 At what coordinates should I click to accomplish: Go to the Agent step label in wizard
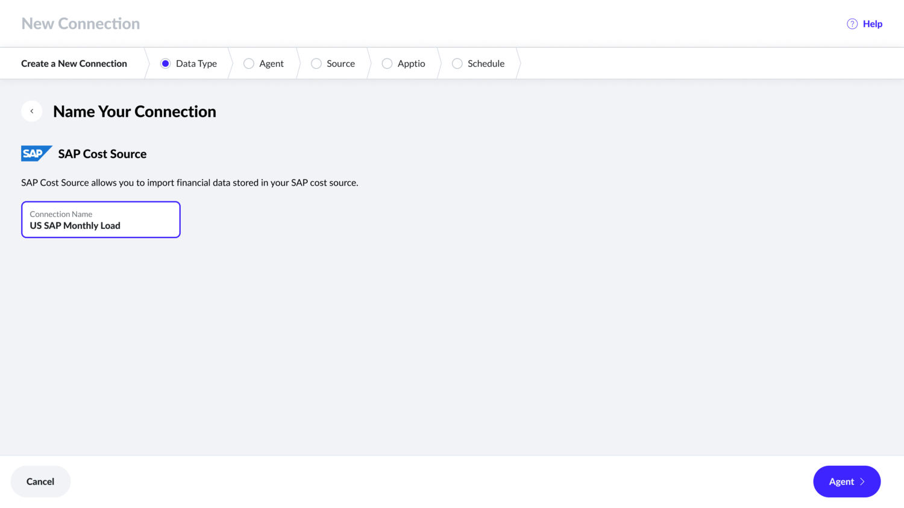coord(271,64)
